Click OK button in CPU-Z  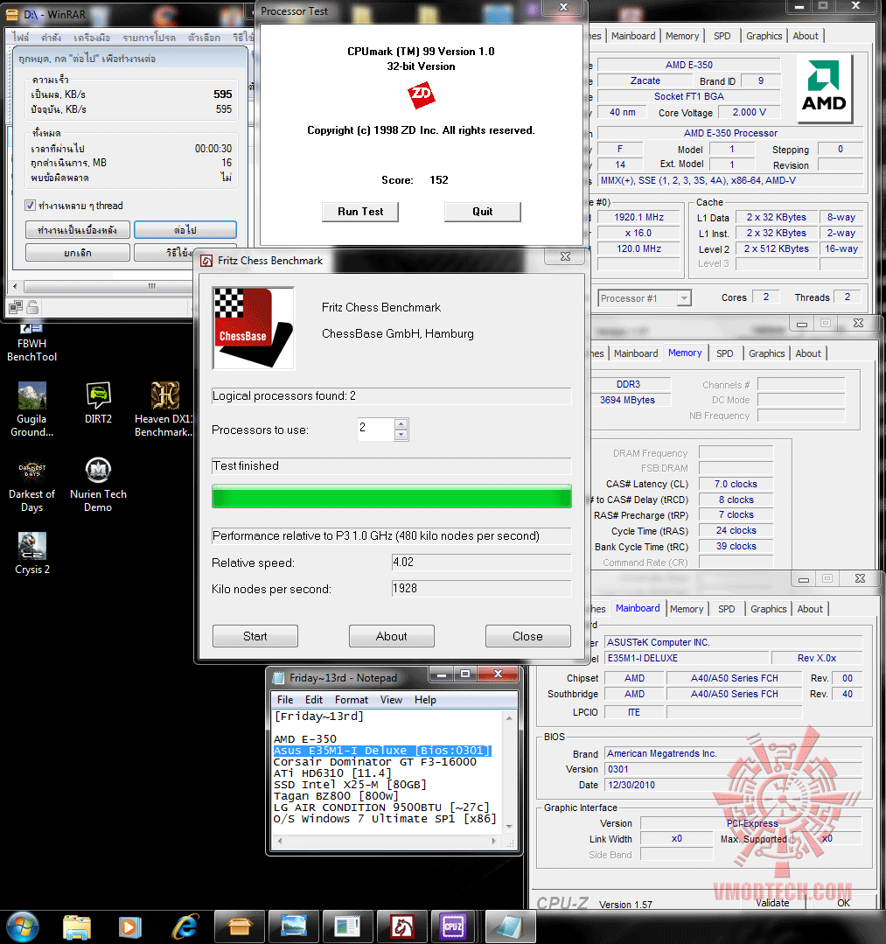pyautogui.click(x=843, y=903)
